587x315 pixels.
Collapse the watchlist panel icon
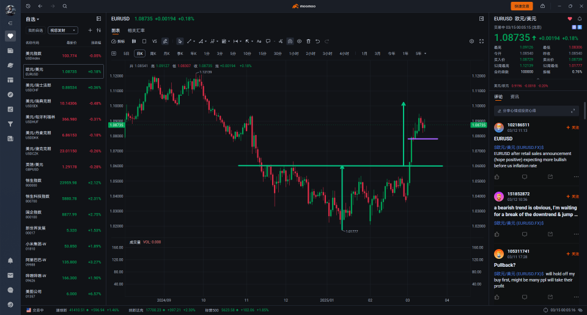pyautogui.click(x=99, y=19)
